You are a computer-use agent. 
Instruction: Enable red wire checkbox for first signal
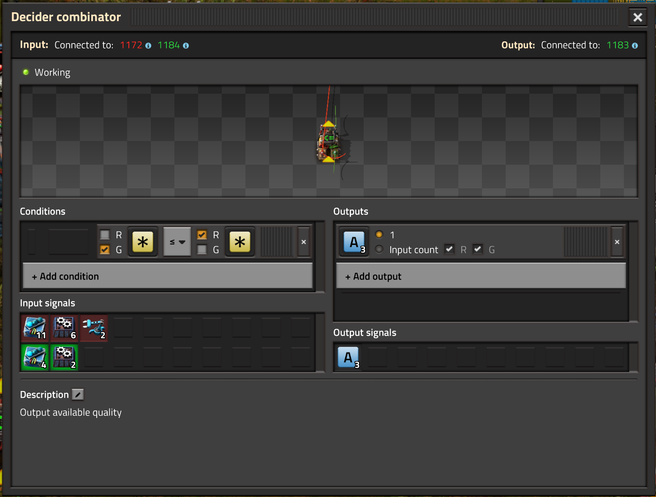click(x=105, y=235)
